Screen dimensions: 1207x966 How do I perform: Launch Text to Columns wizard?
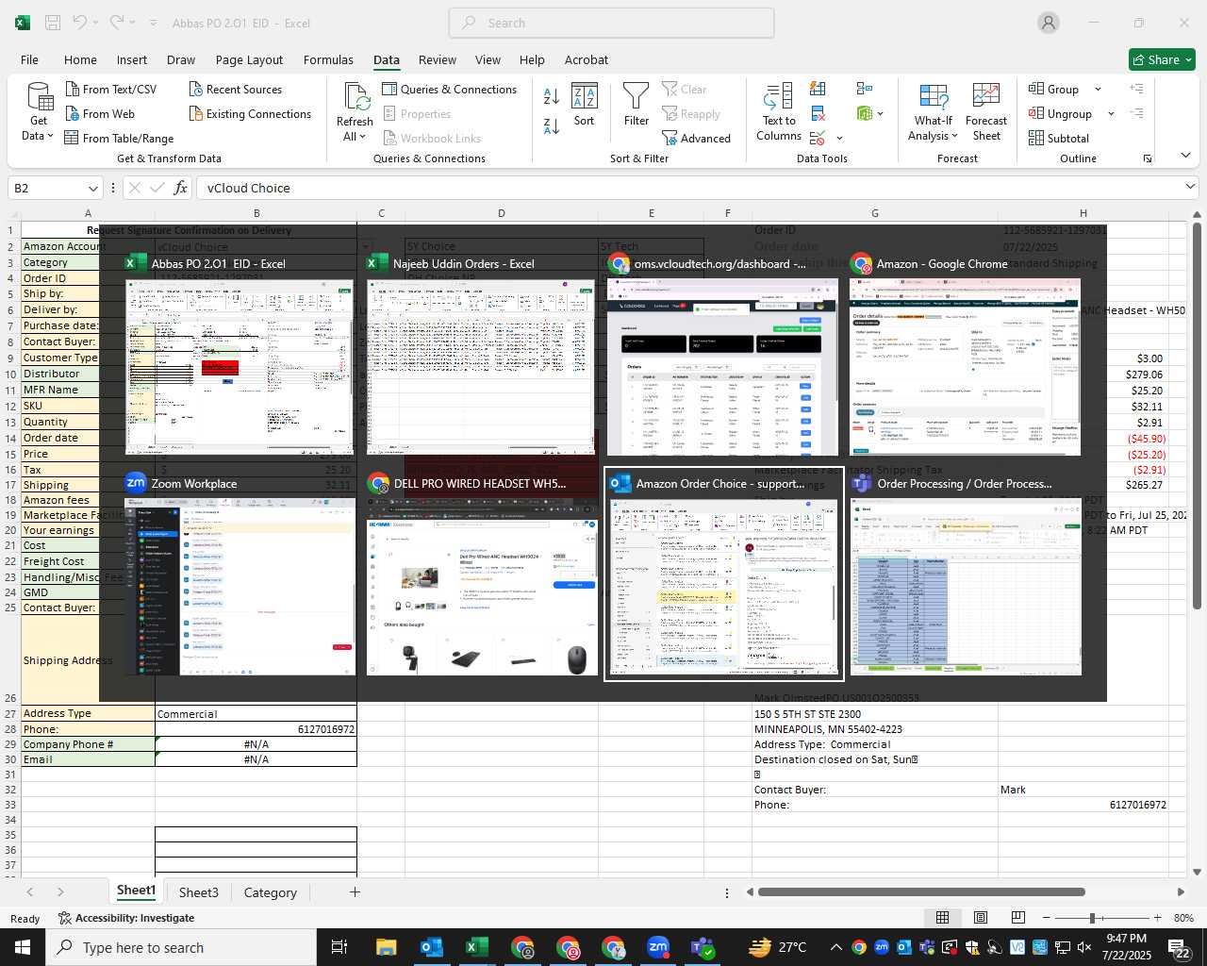coord(779,112)
